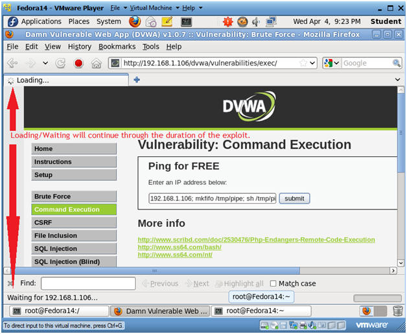Open the DVWA Setup page
This screenshot has height=334, width=407.
[x=74, y=175]
